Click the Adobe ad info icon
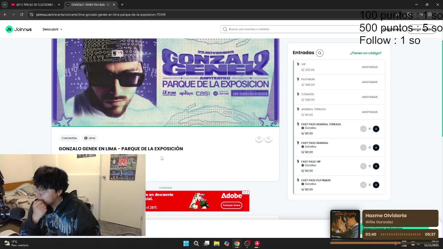The height and width of the screenshot is (249, 443). 244,193
